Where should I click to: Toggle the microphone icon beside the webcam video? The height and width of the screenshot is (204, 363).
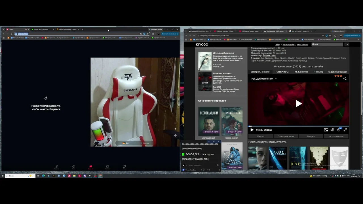pyautogui.click(x=175, y=135)
